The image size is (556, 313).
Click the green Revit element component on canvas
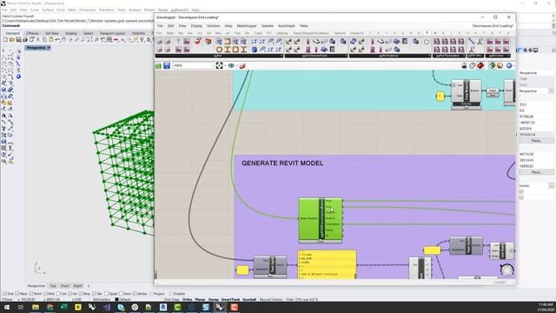click(321, 220)
